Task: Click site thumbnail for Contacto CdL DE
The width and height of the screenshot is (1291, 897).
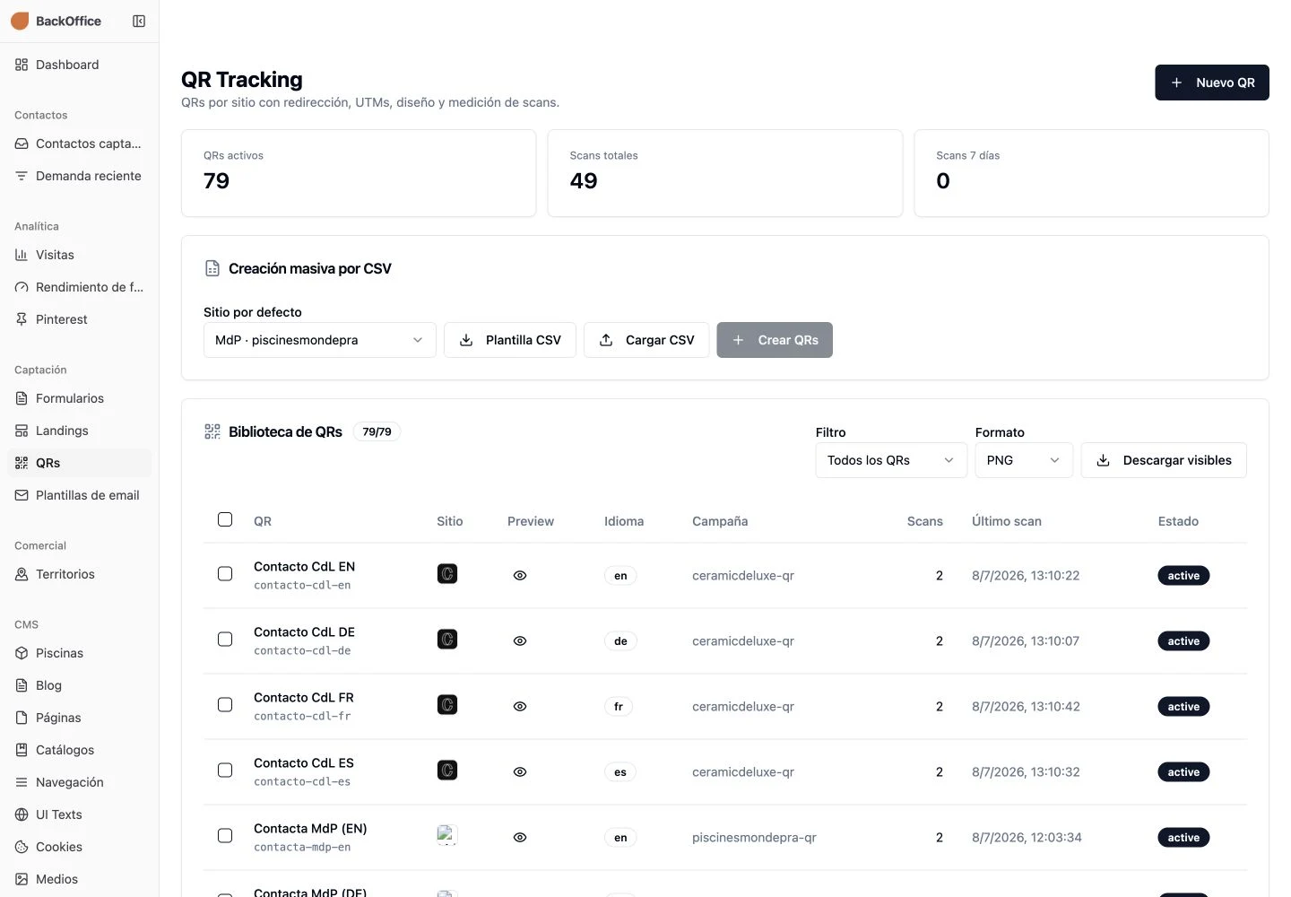Action: coord(447,640)
